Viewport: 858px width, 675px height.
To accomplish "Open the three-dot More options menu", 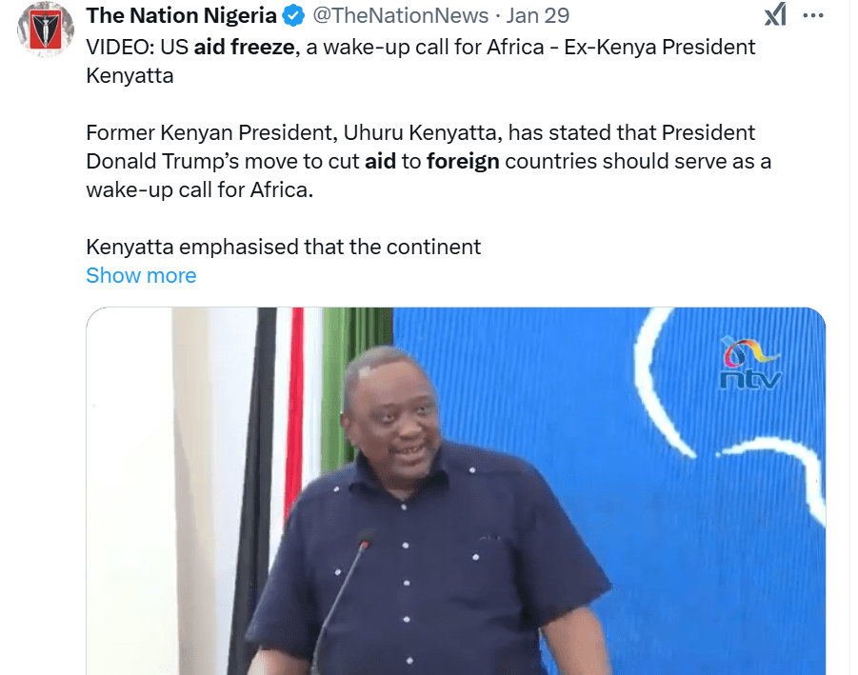I will [x=812, y=15].
